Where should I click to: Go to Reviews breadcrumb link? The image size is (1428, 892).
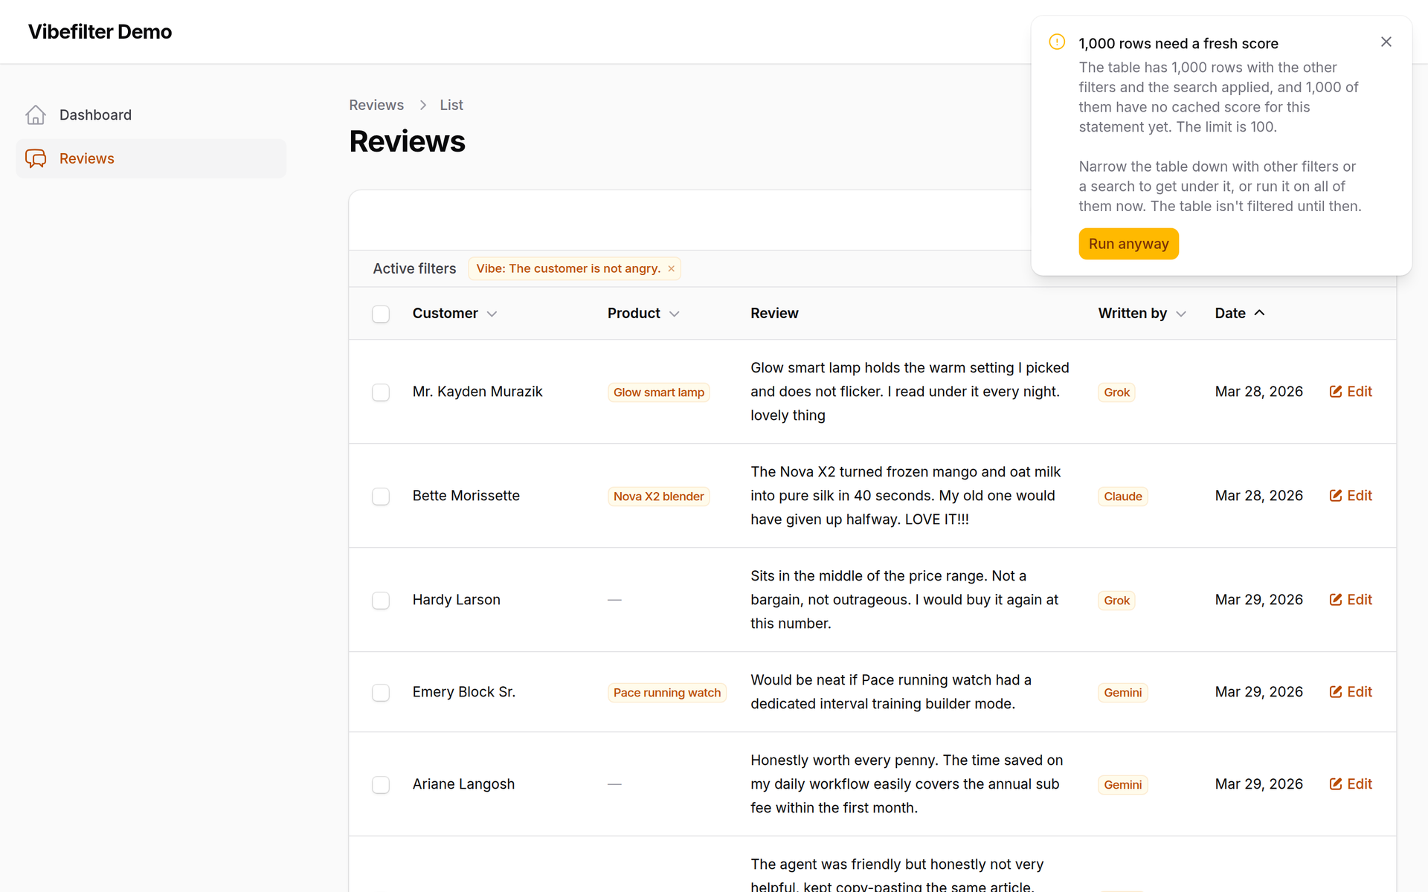[x=376, y=106]
